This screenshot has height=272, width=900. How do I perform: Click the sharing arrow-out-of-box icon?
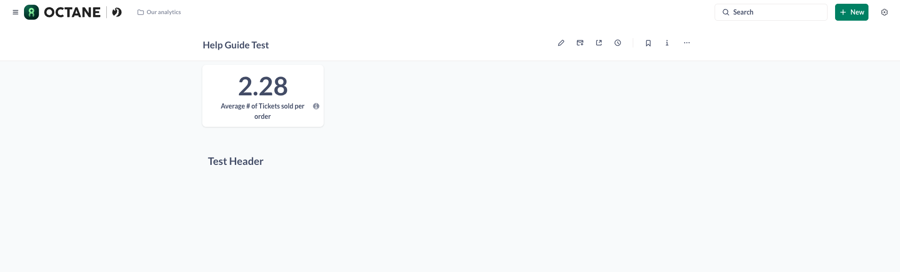pyautogui.click(x=599, y=43)
